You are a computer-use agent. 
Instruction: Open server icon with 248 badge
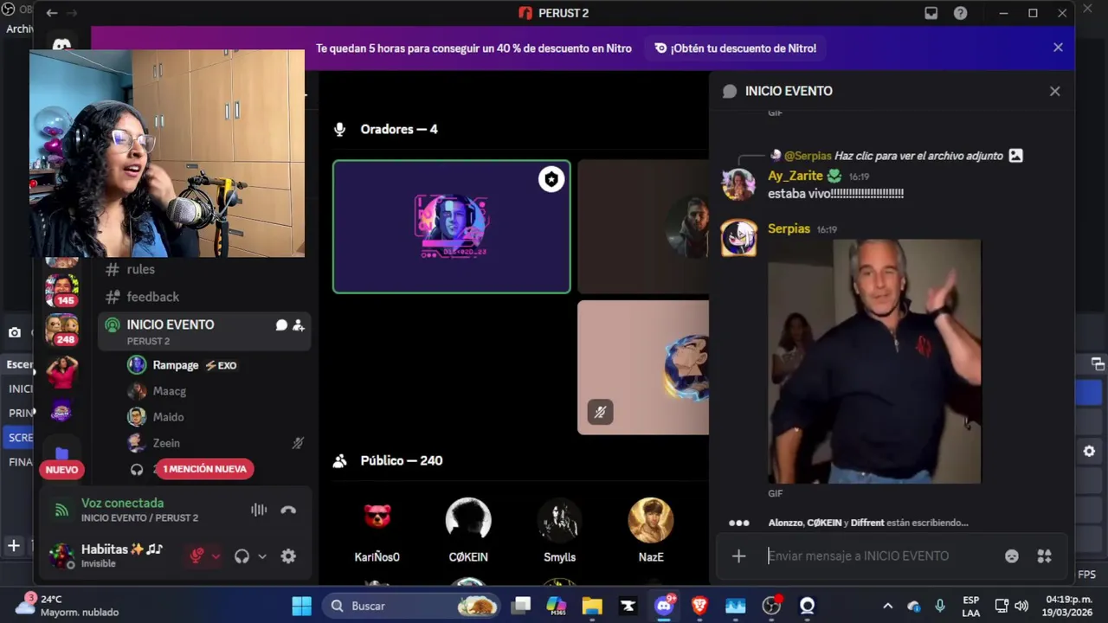tap(61, 330)
